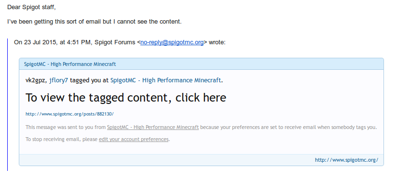Click the sentence 'I've been getting this sort of email'

pos(54,22)
